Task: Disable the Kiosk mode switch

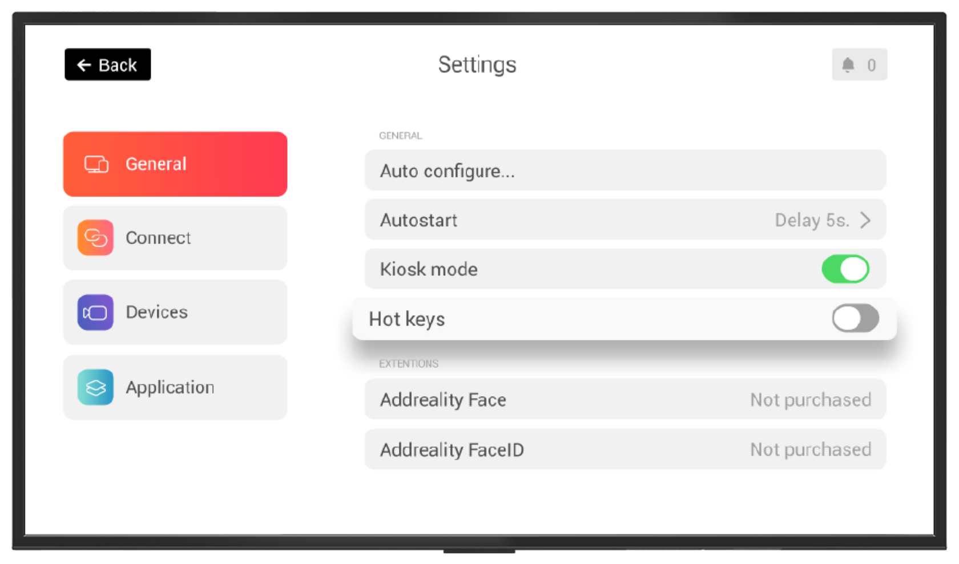Action: [x=845, y=269]
